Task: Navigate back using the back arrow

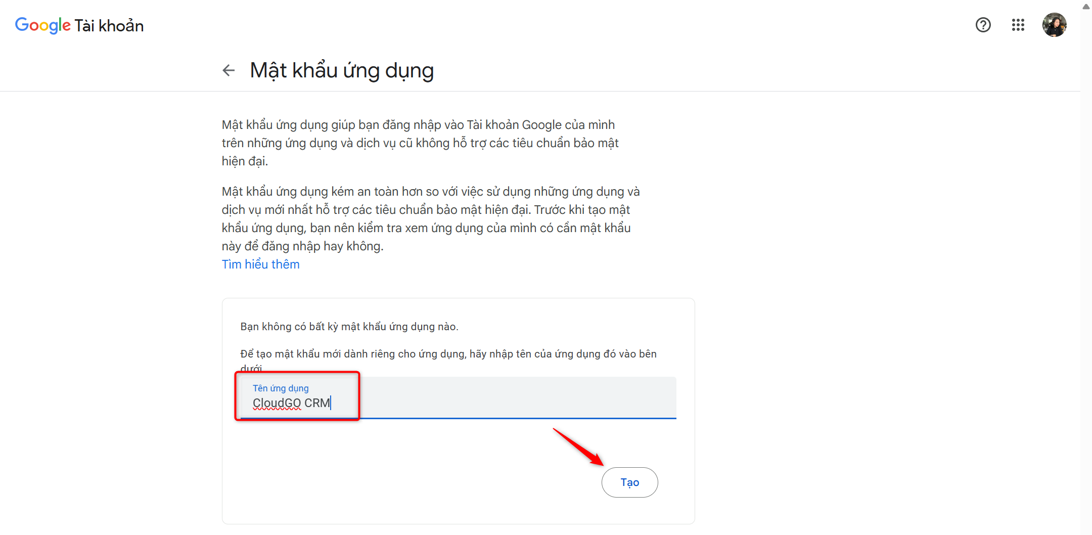Action: point(228,70)
